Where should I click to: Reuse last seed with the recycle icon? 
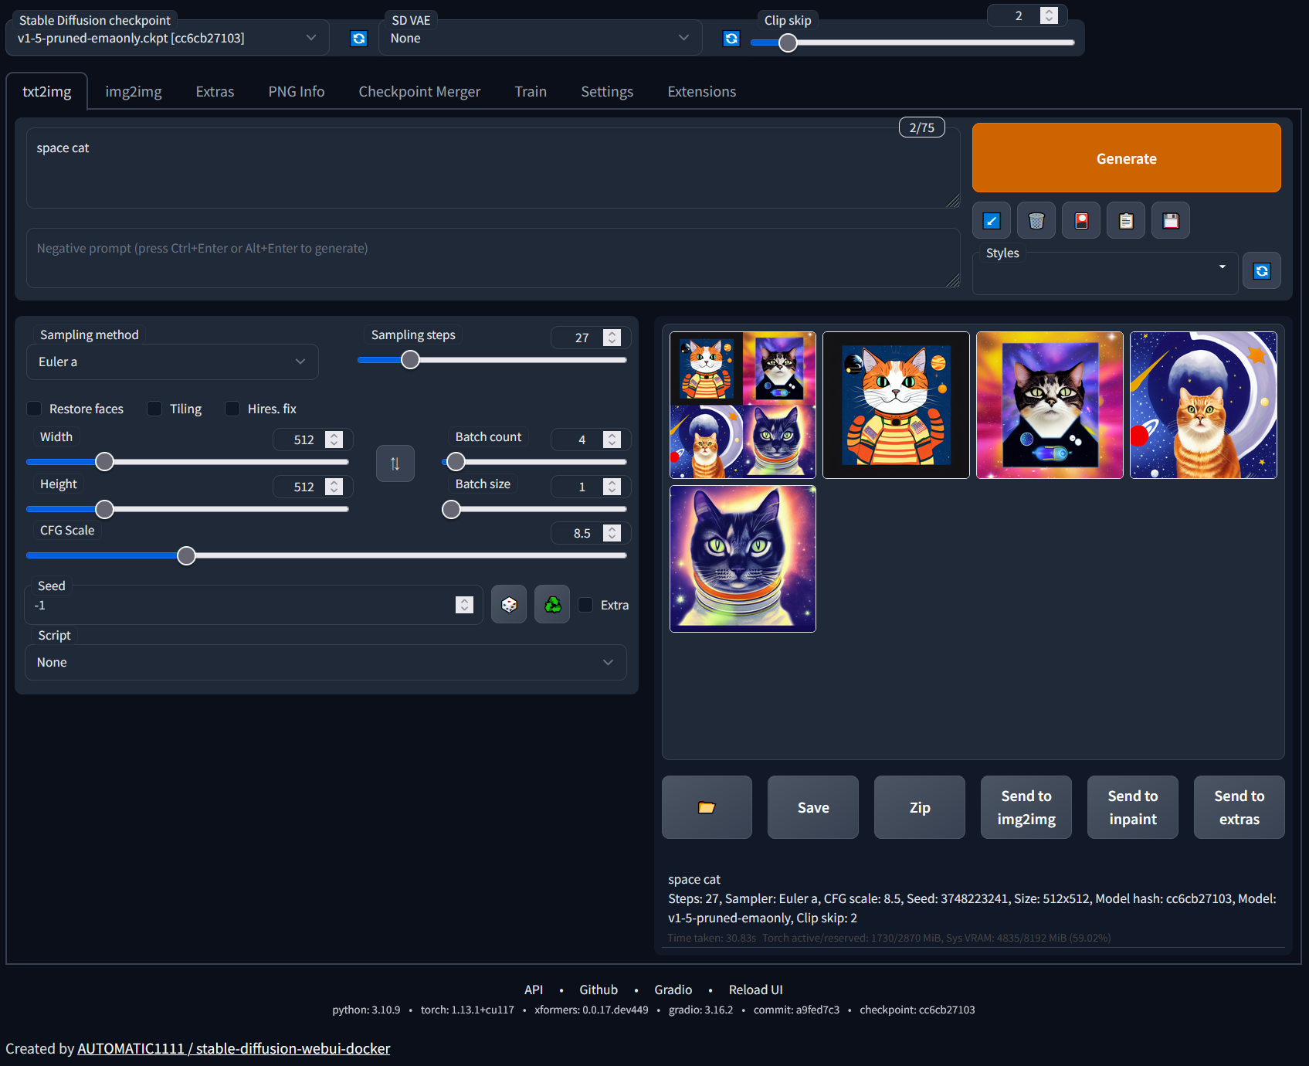click(x=551, y=604)
